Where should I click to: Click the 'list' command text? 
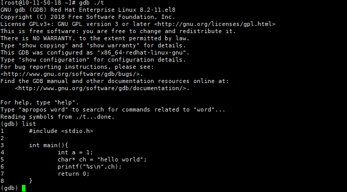29,124
